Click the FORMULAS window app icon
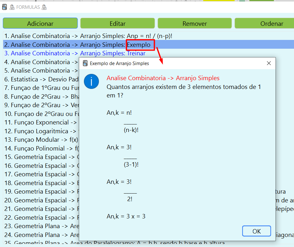Screen dimensions: 294x247 point(4,7)
